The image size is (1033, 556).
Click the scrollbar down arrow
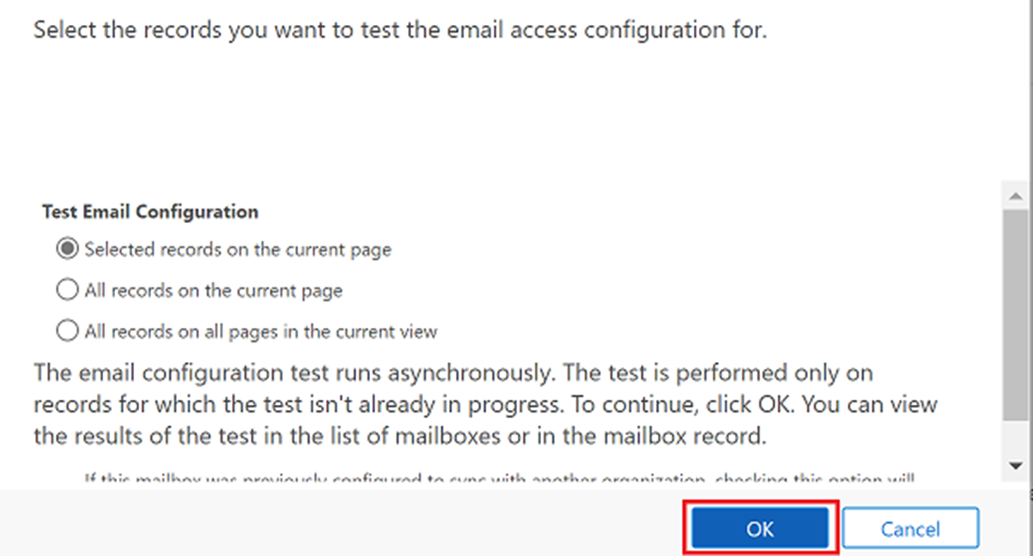[1015, 466]
